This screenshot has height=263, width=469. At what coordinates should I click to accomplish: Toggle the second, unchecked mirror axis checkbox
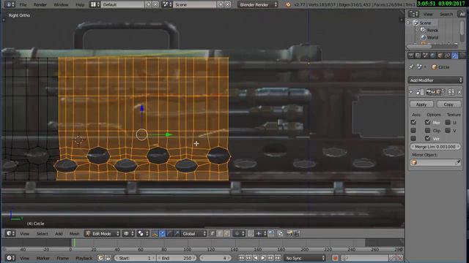[413, 130]
